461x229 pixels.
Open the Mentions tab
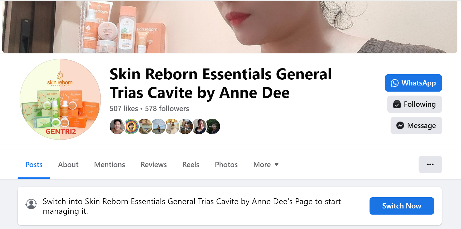(x=110, y=165)
